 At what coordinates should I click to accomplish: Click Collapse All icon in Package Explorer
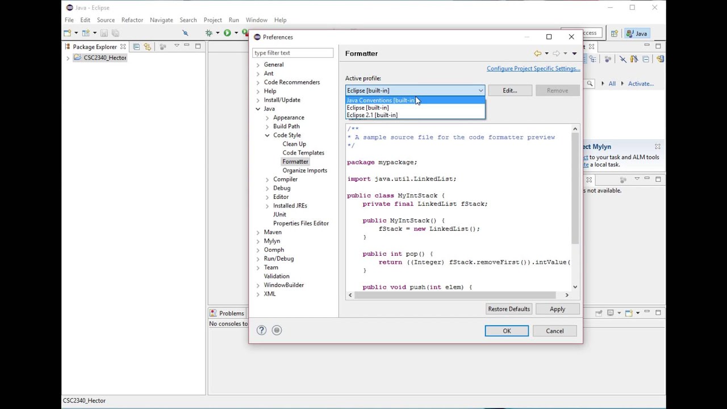click(136, 47)
